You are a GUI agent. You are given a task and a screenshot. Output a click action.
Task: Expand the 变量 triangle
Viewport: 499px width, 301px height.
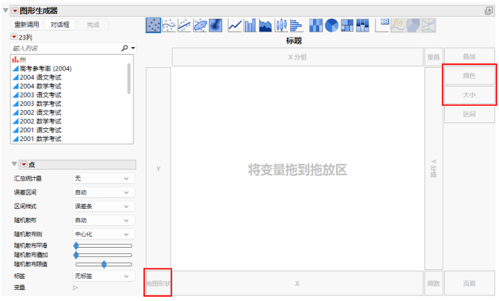(x=76, y=287)
